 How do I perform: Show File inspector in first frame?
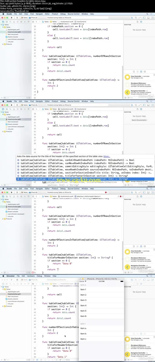(x=137, y=22)
